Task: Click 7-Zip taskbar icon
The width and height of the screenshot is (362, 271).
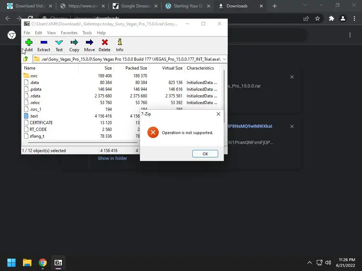Action: [x=58, y=263]
